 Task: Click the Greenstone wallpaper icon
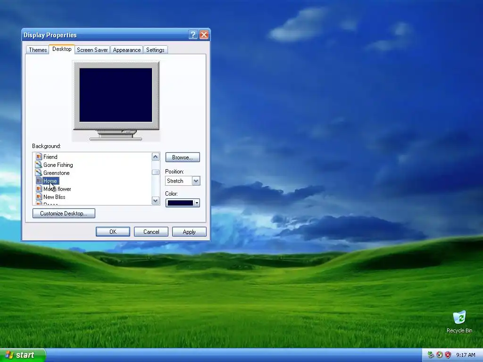click(39, 173)
